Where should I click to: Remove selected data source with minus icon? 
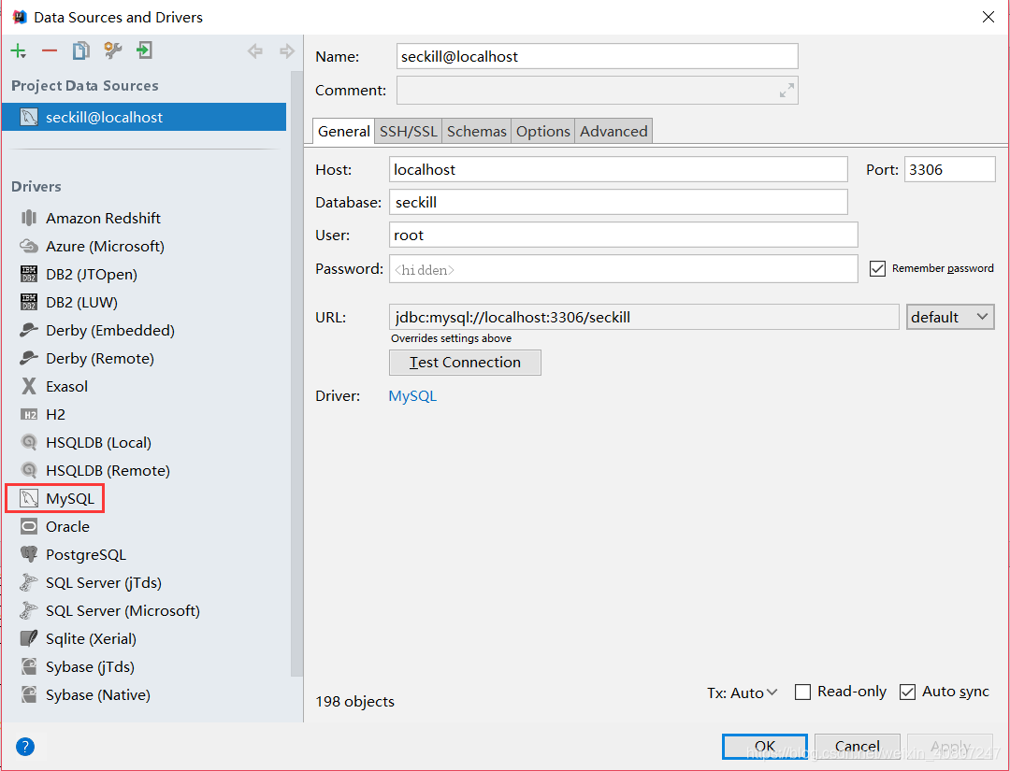click(x=50, y=50)
